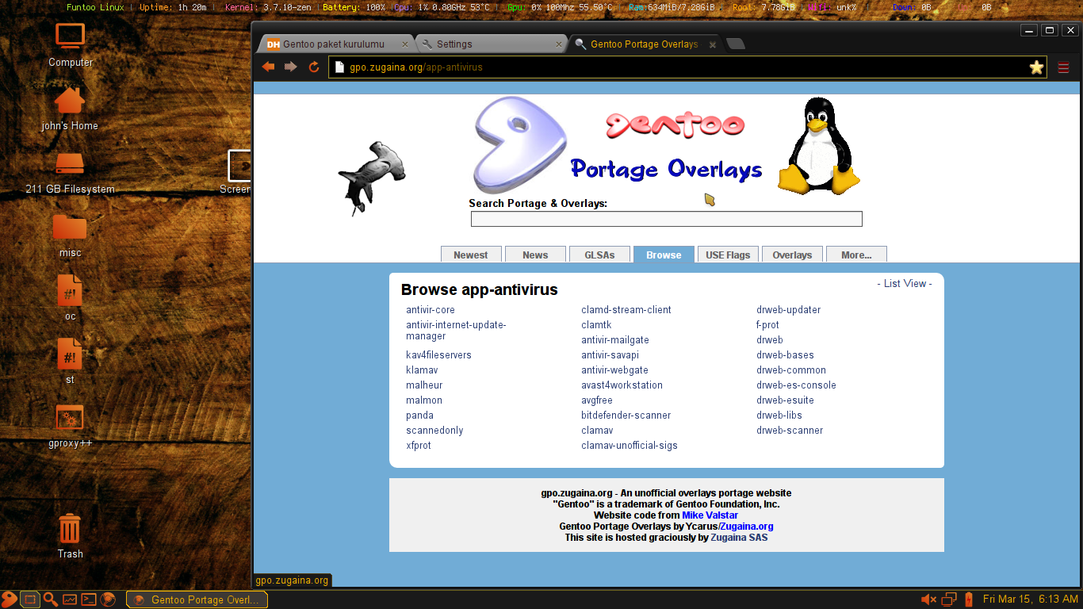
Task: Open the avast4workstation package link
Action: pos(622,385)
